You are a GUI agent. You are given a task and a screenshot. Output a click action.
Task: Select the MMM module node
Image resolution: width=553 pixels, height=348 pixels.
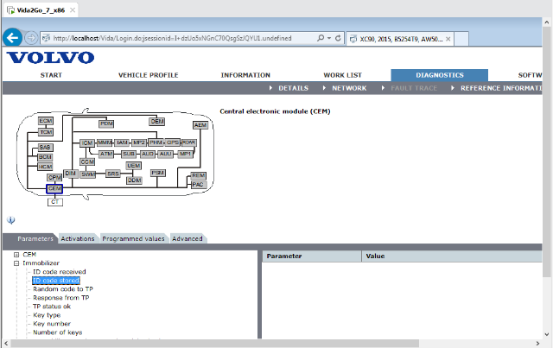click(x=105, y=142)
